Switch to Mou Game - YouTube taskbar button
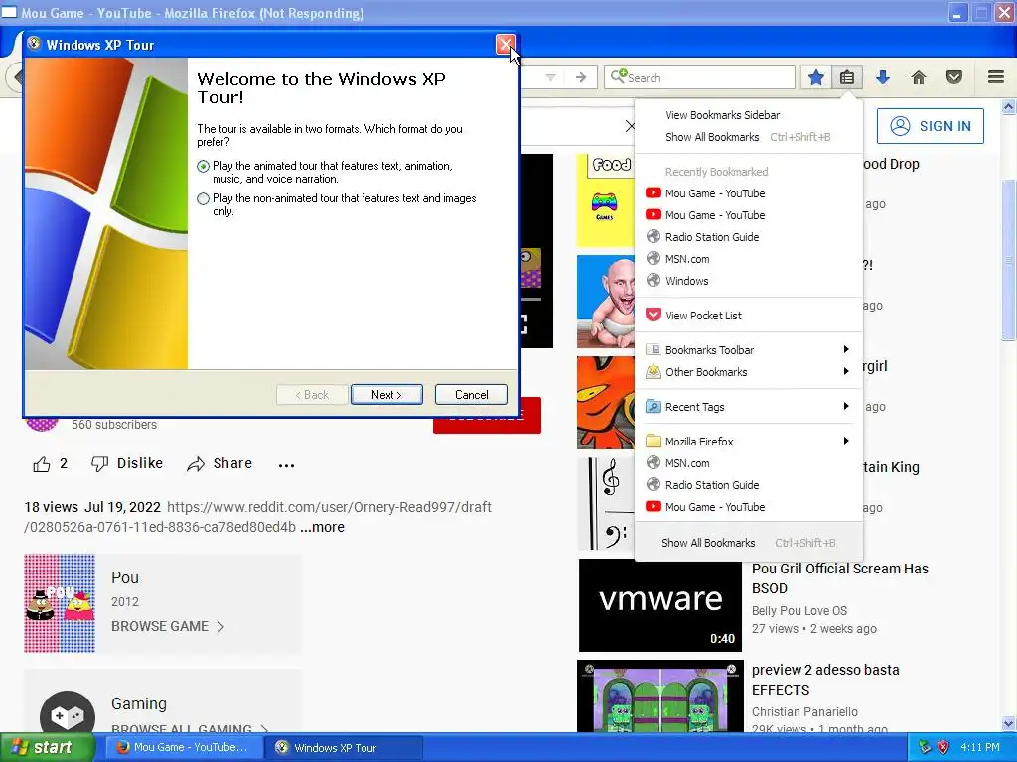1017x762 pixels. coord(184,748)
